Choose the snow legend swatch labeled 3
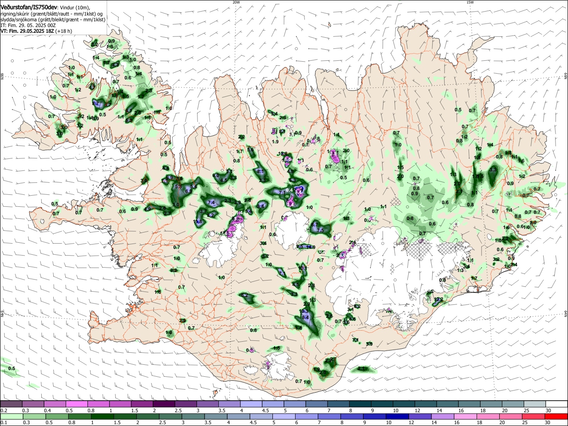 (207, 404)
